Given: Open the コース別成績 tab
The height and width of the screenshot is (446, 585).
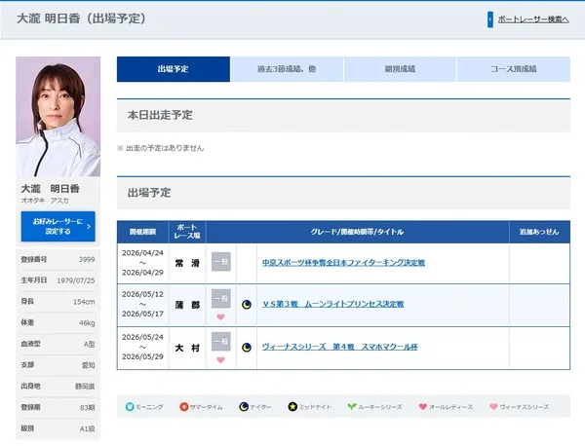Looking at the screenshot, I should 514,69.
